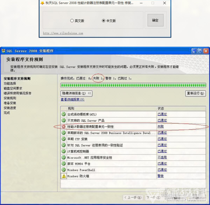Open the 警告 status link for firewall

tap(161, 176)
